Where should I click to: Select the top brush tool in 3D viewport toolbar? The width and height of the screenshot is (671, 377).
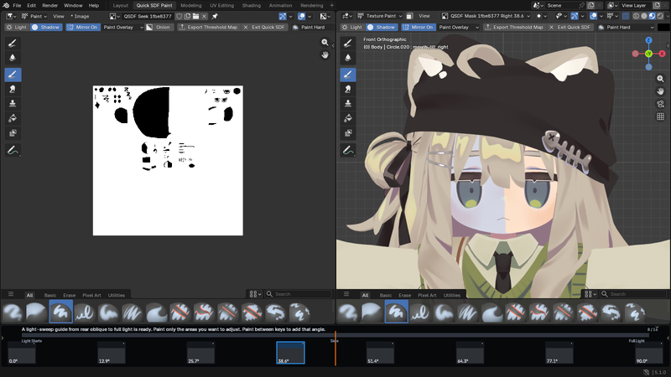pyautogui.click(x=348, y=43)
